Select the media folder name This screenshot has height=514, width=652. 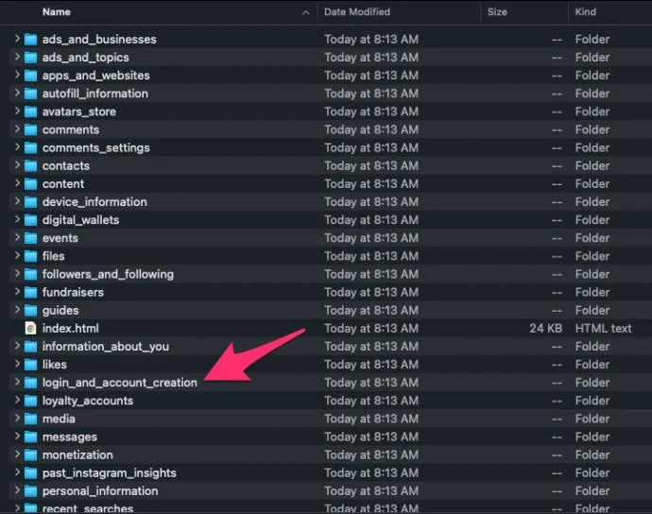coord(59,419)
